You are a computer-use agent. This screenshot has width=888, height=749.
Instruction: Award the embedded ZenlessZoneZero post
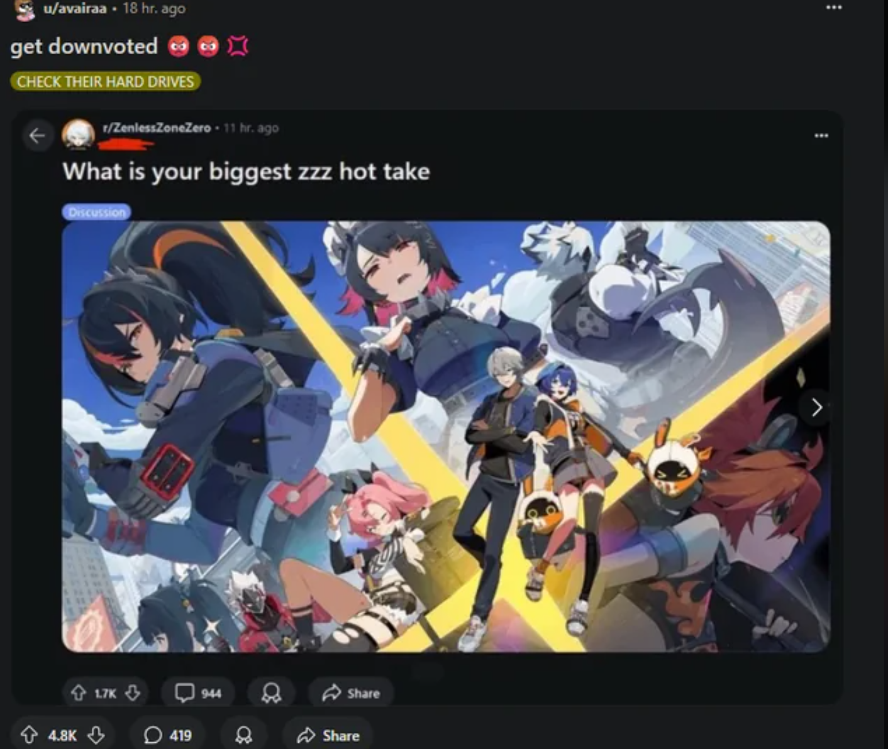point(271,692)
